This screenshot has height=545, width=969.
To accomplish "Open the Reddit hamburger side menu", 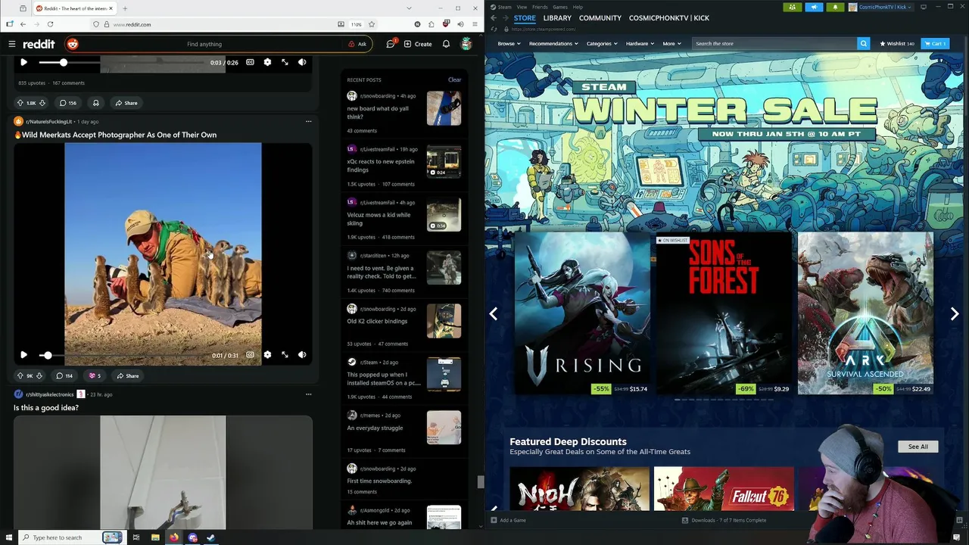I will 11,44.
